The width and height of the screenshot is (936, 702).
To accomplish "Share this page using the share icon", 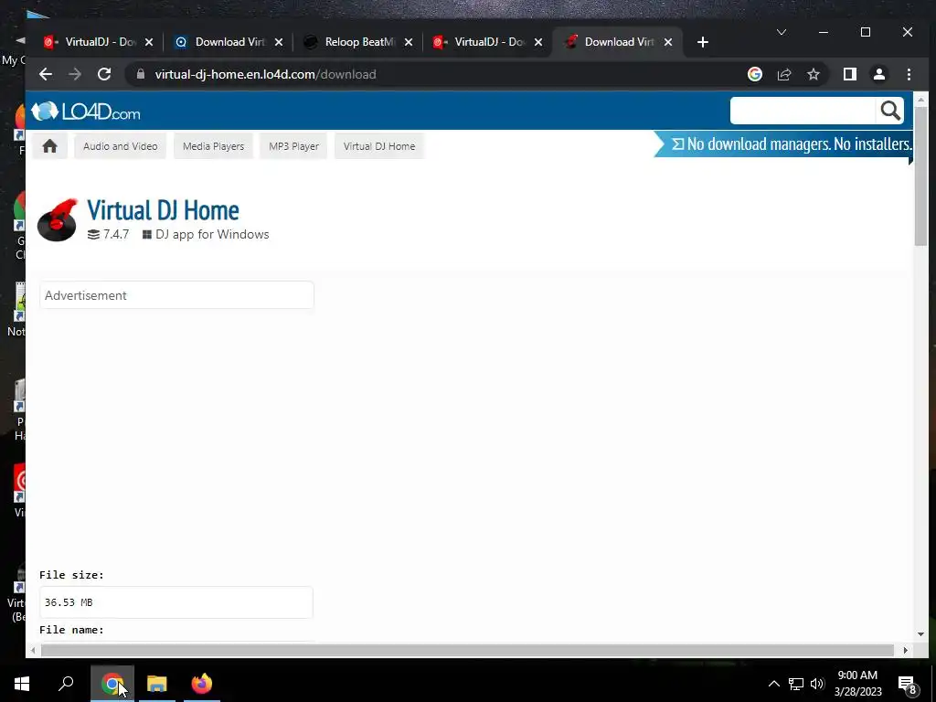I will (x=783, y=74).
